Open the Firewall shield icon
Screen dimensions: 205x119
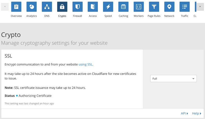click(x=78, y=7)
